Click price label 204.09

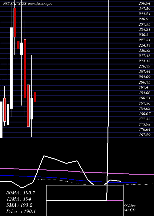[x=144, y=77]
